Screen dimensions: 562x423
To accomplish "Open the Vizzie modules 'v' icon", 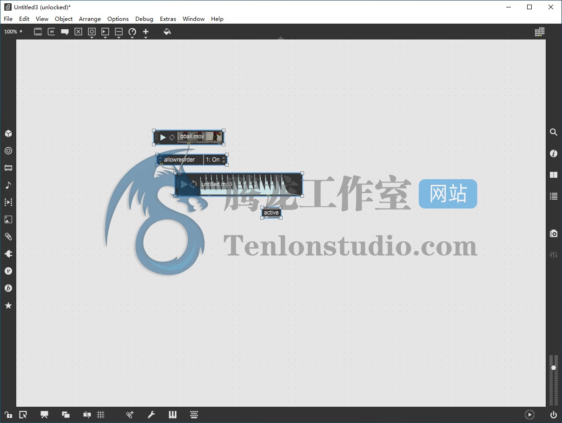I will 8,271.
